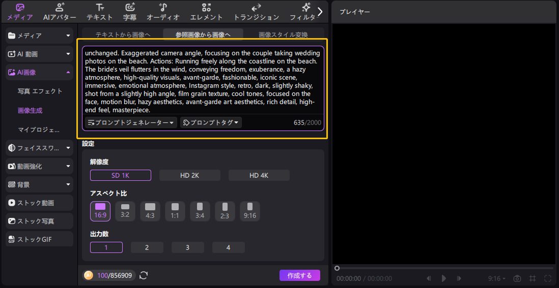The image size is (559, 288).
Task: Open the AIアバター toolbar icon
Action: [60, 11]
